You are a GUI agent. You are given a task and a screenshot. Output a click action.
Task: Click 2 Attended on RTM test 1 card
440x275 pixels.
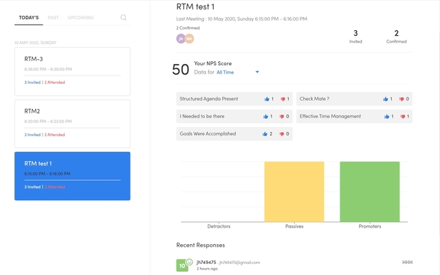tap(54, 187)
